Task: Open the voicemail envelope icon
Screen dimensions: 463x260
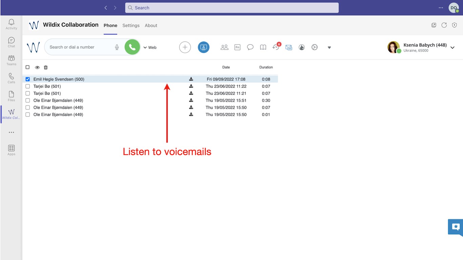Action: click(289, 47)
